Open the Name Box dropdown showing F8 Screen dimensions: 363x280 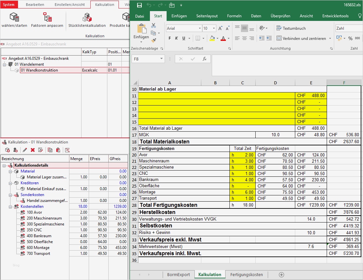click(162, 59)
